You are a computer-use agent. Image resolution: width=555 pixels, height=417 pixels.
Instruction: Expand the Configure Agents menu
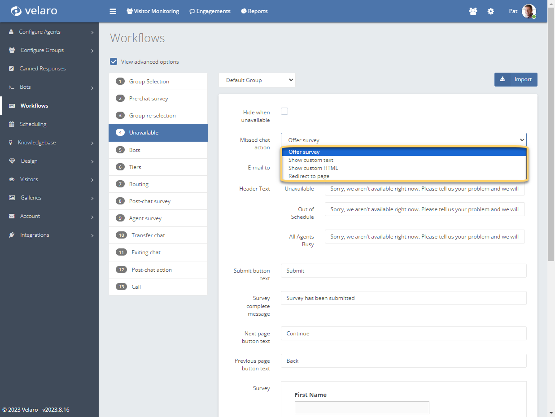(49, 32)
